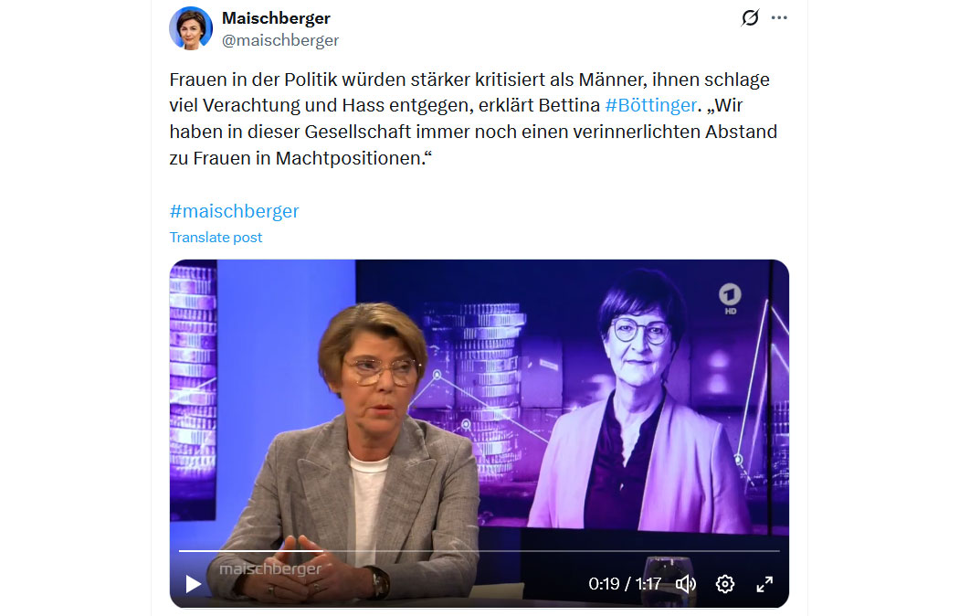
Task: Open video settings gear
Action: [725, 584]
